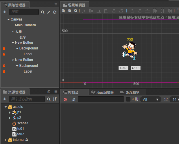Align selected nodes to horizontal center
The height and width of the screenshot is (144, 179).
point(114,11)
